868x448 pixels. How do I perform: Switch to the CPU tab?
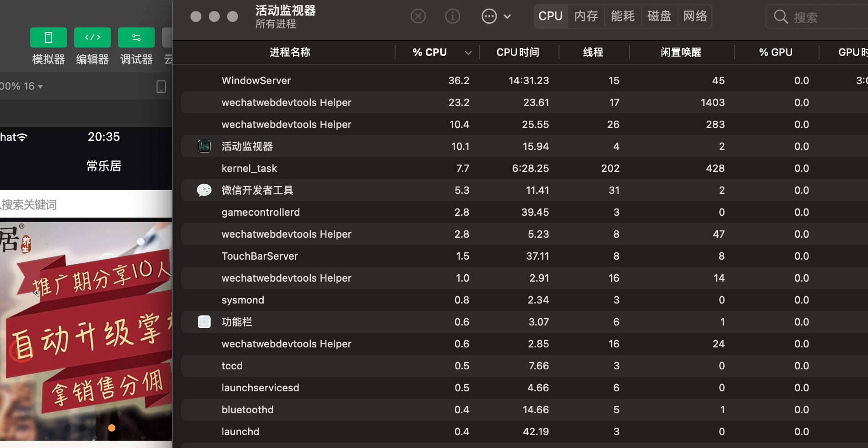[x=550, y=16]
